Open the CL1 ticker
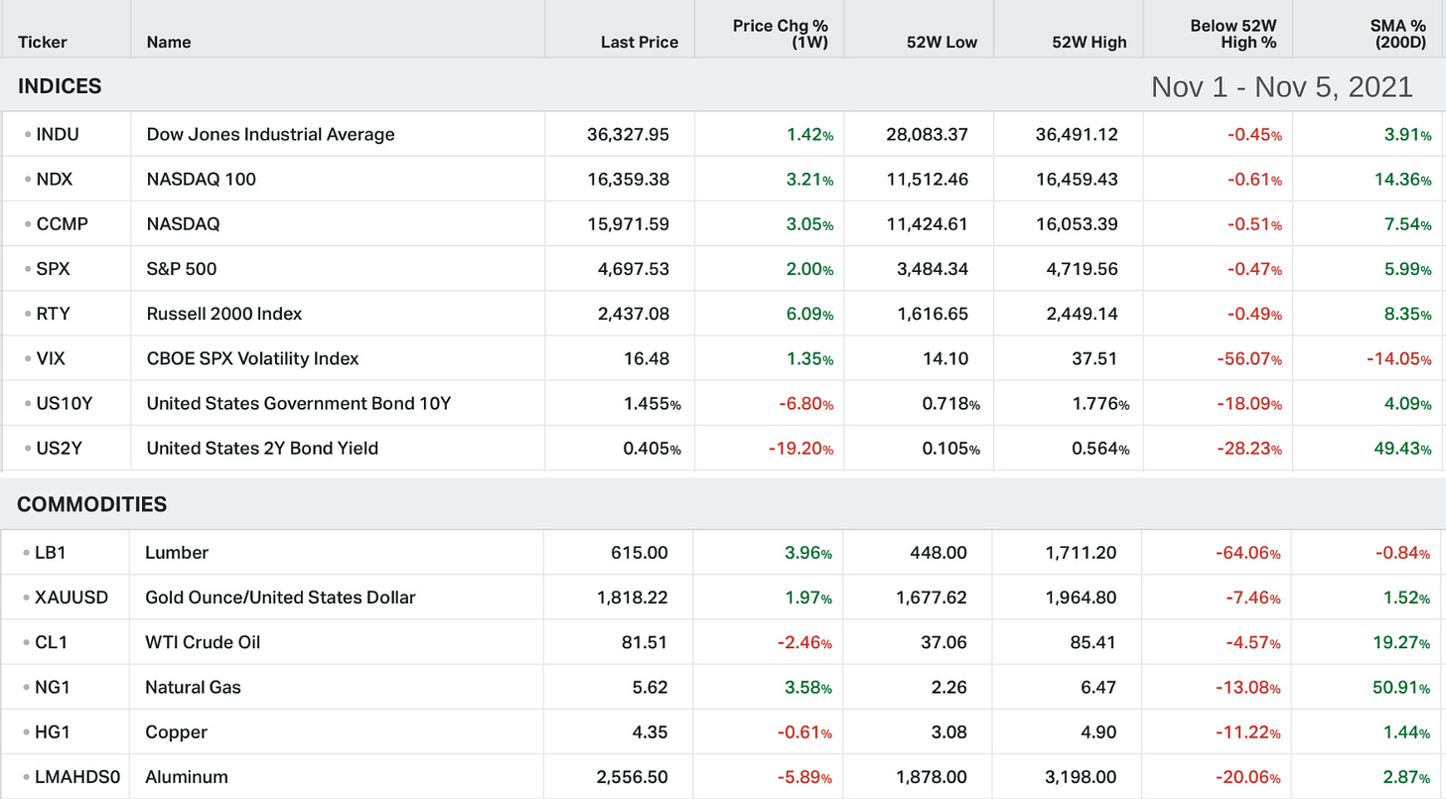 pos(52,642)
